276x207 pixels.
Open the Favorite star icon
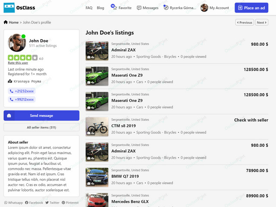[115, 8]
